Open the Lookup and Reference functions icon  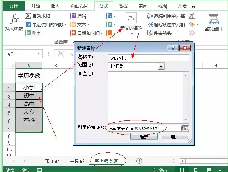click(x=109, y=16)
